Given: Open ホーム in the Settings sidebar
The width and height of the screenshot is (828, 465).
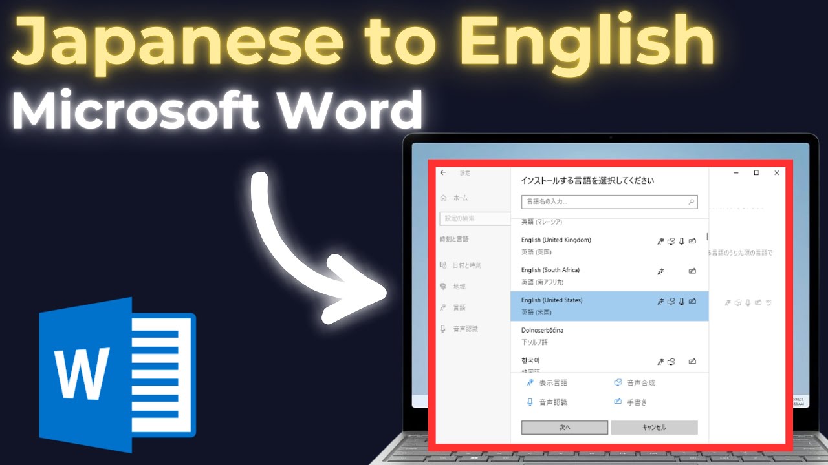Looking at the screenshot, I should [x=453, y=198].
